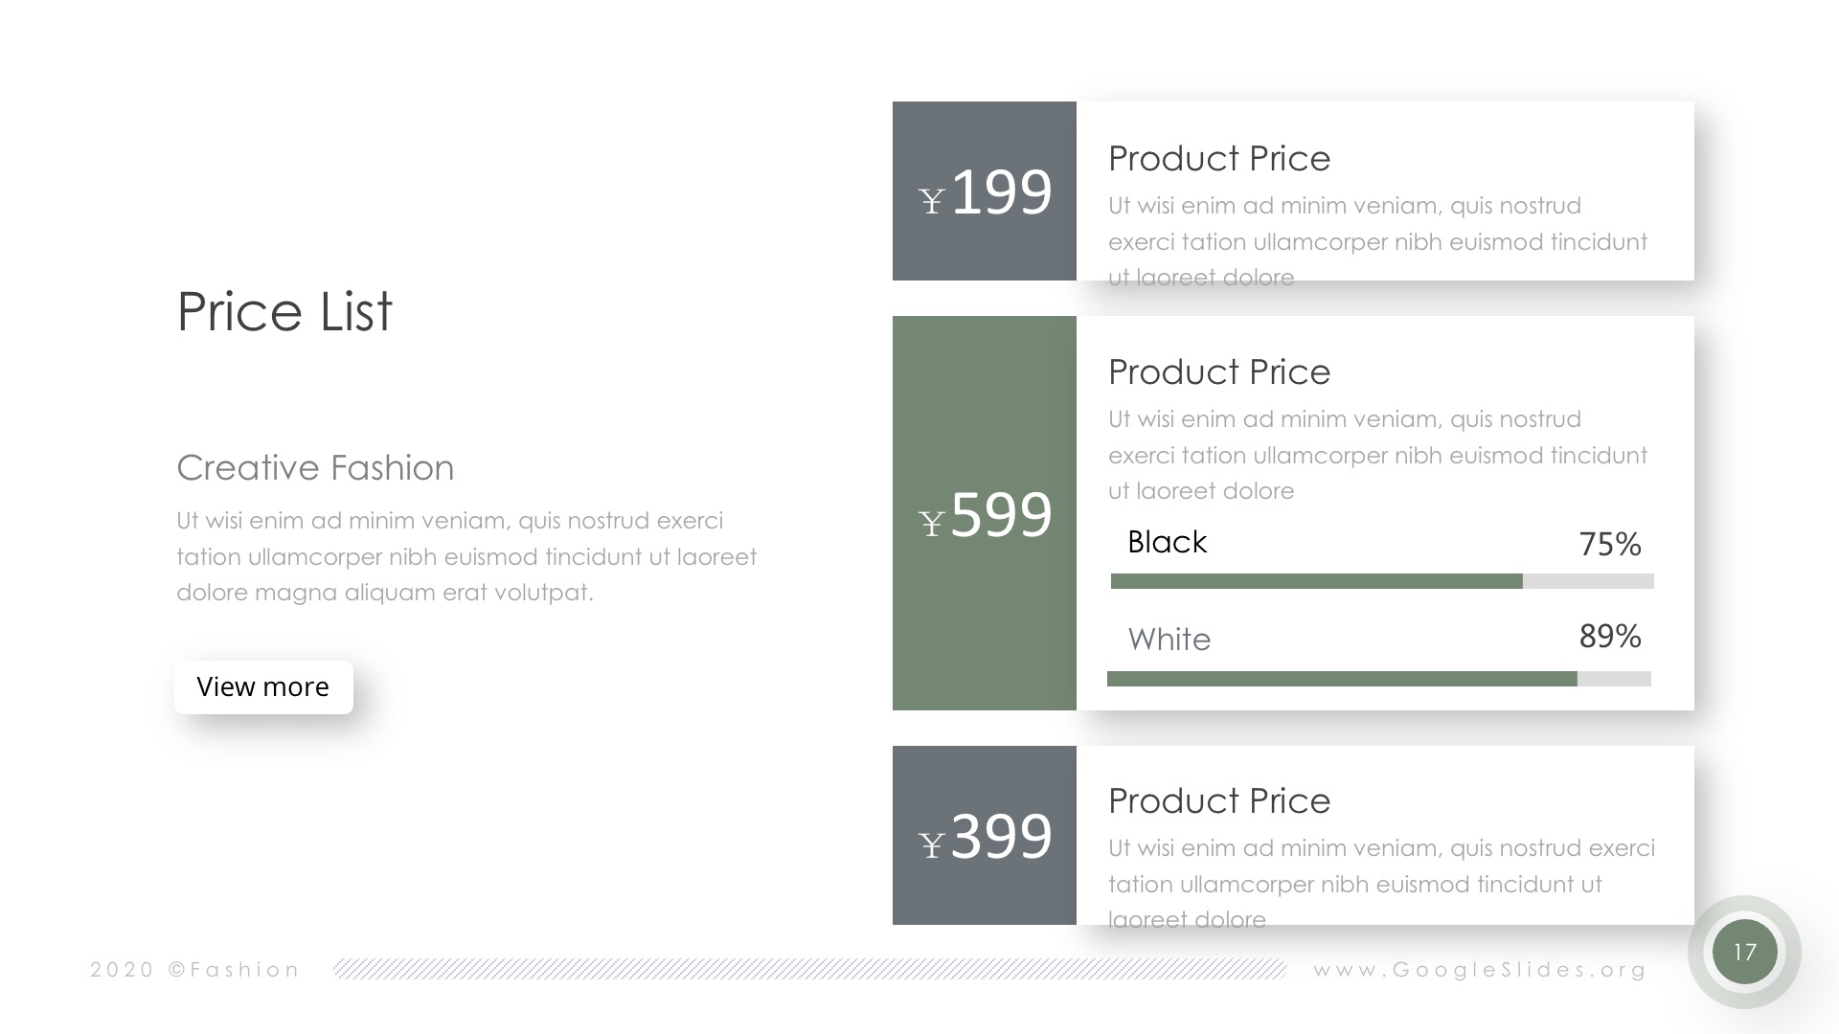Click the White 89% progress bar

1379,679
